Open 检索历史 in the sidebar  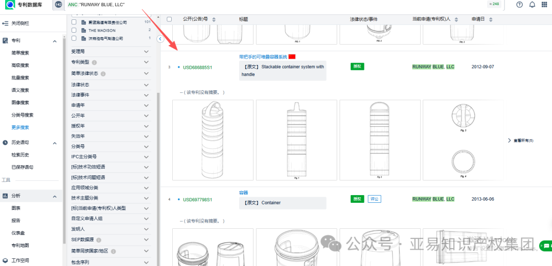click(x=20, y=155)
